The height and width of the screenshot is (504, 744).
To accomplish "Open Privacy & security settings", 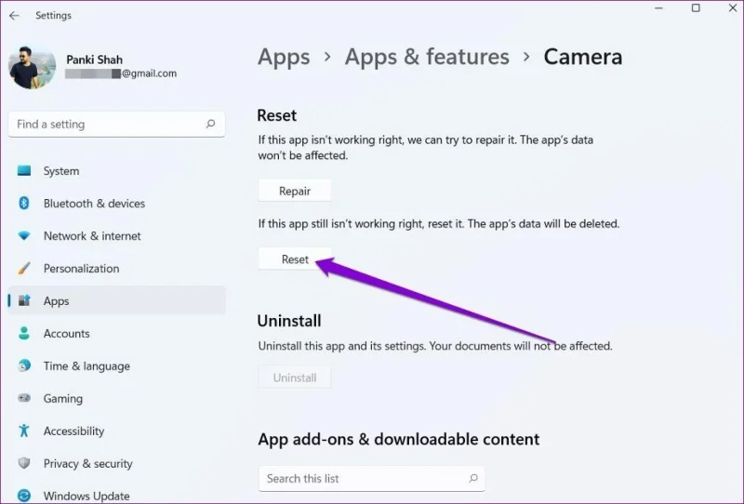I will (x=117, y=463).
